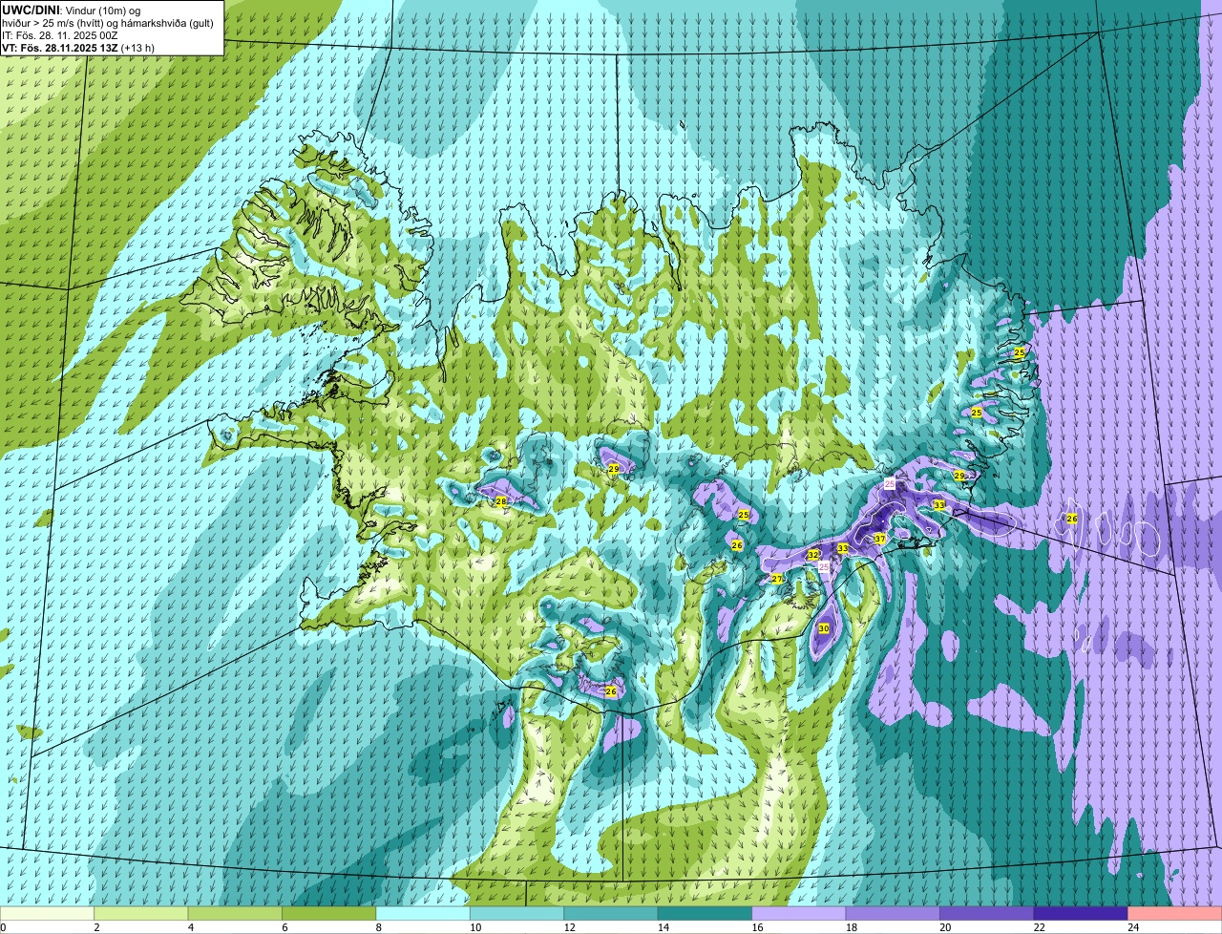Image resolution: width=1222 pixels, height=934 pixels.
Task: Pick the dark teal 14–16 legend swatch
Action: coord(705,913)
